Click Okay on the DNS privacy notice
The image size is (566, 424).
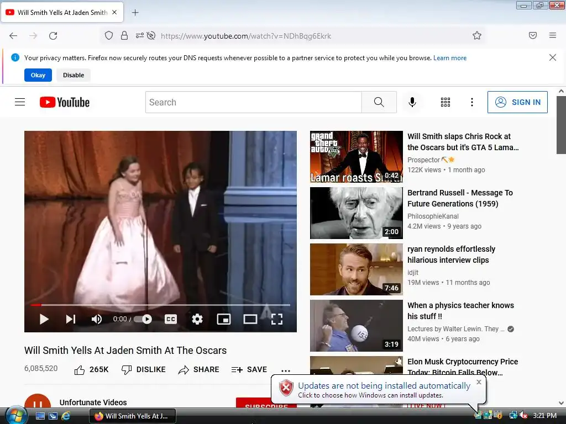38,75
